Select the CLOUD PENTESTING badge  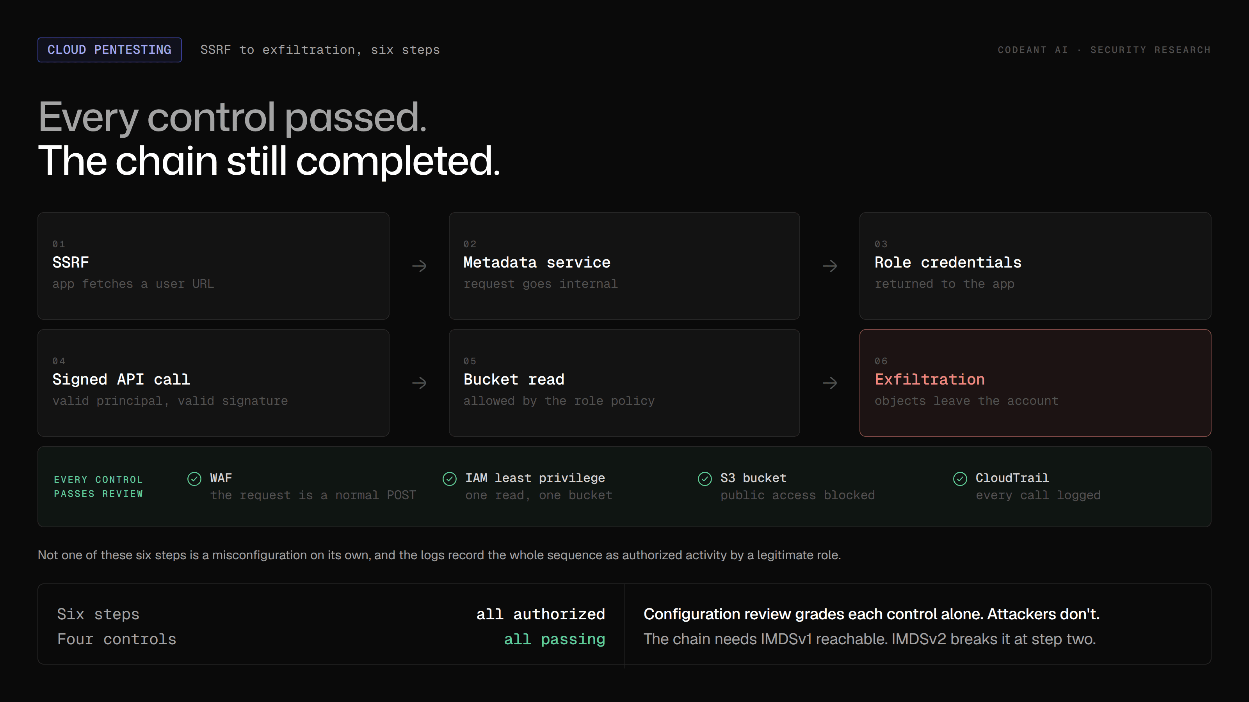pos(110,50)
